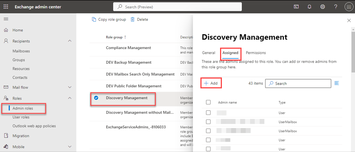355x152 pixels.
Task: Expand the Mail flow section
Action: [70, 87]
